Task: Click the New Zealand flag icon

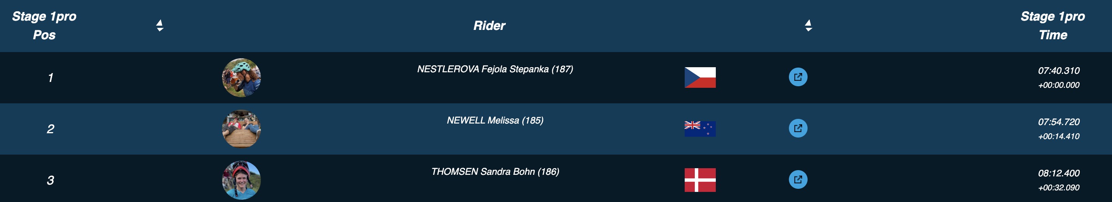Action: 700,129
